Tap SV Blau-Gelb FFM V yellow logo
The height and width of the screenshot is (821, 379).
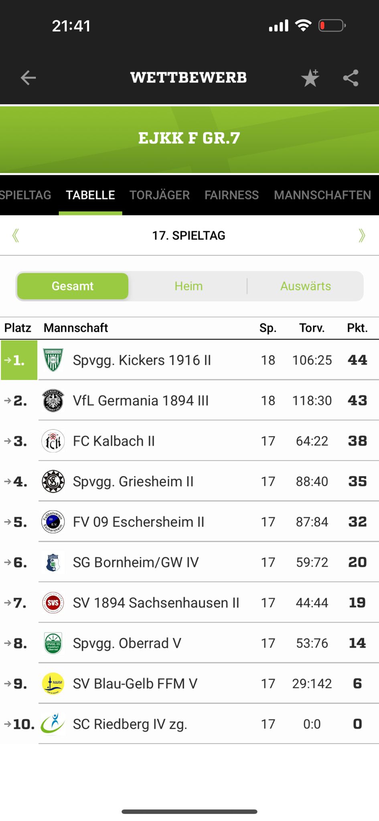point(53,683)
